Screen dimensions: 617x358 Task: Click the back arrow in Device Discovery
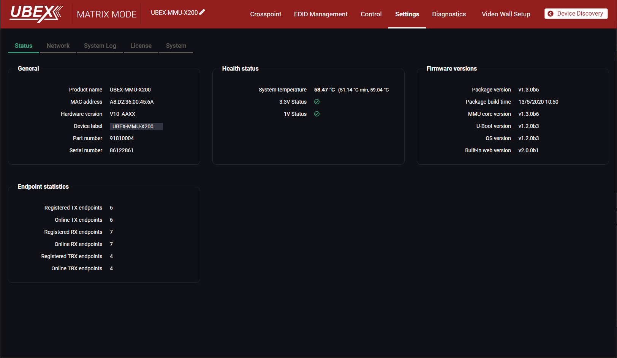pos(551,14)
